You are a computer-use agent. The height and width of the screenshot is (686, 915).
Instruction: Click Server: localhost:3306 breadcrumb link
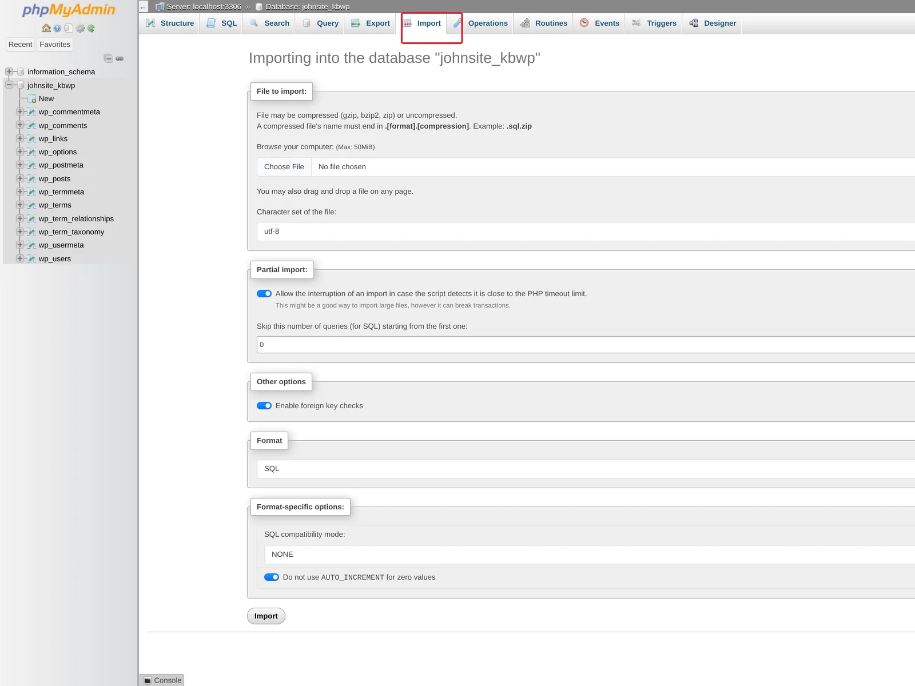click(x=204, y=7)
